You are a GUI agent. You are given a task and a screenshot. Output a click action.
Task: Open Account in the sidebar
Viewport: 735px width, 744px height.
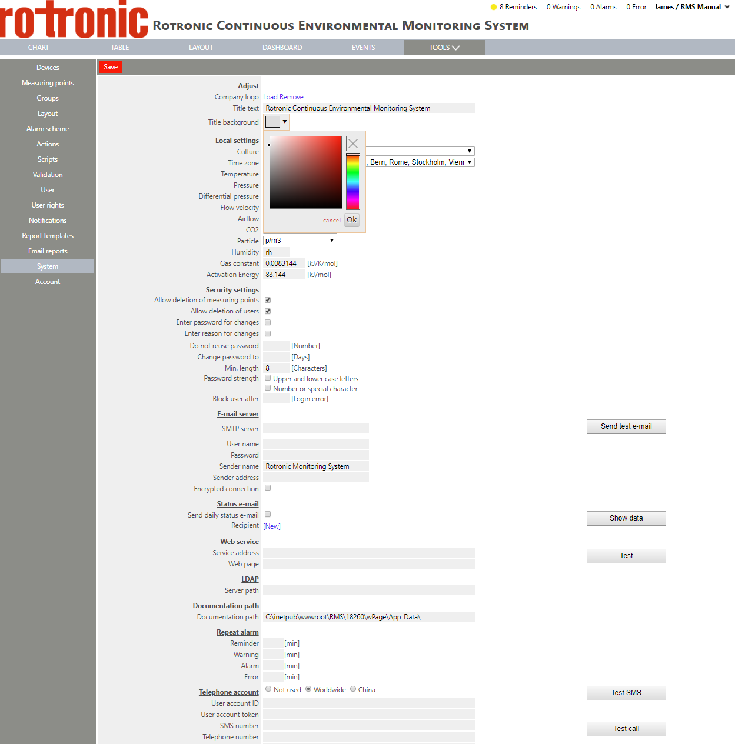point(48,282)
